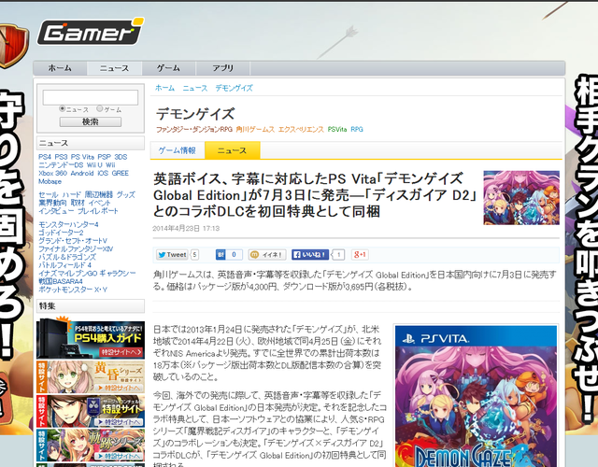
Task: Click the Xbox 360 sidebar link
Action: pos(52,173)
